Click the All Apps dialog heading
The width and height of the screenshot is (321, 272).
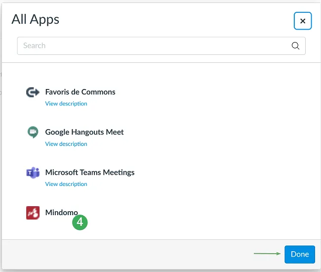click(36, 19)
